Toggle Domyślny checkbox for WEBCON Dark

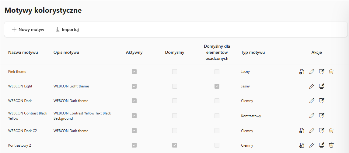[175, 101]
